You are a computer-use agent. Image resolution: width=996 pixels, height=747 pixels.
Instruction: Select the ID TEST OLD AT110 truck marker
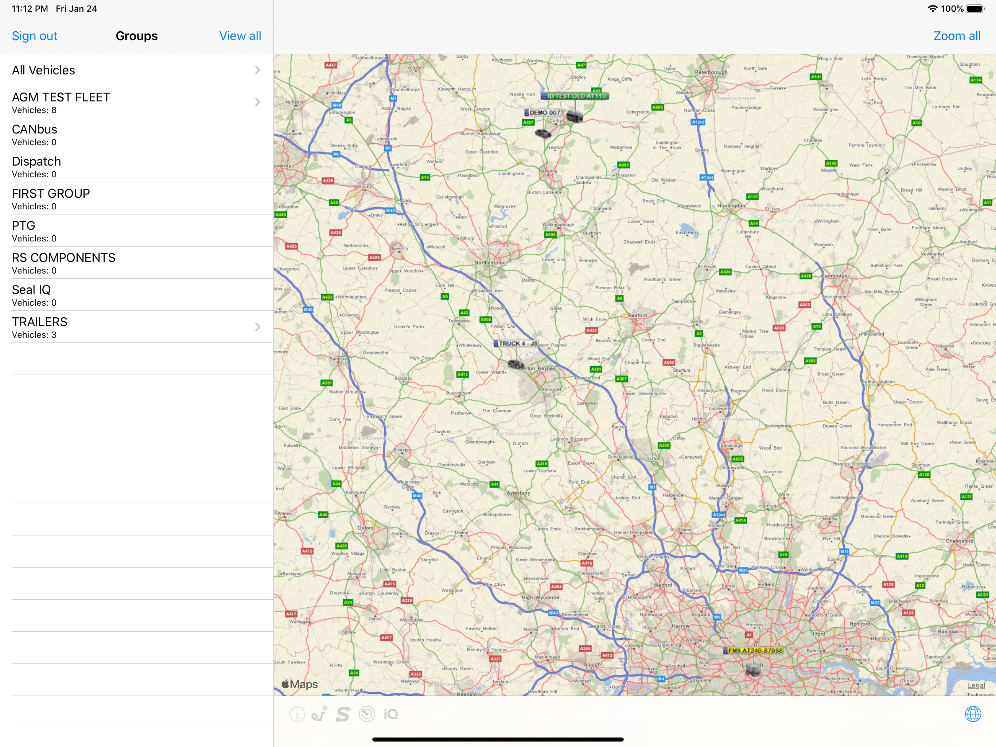pos(575,116)
